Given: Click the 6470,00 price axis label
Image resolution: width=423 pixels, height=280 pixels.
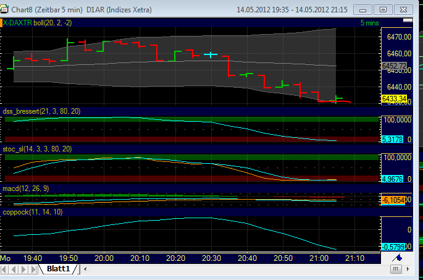Looking at the screenshot, I should (x=399, y=36).
